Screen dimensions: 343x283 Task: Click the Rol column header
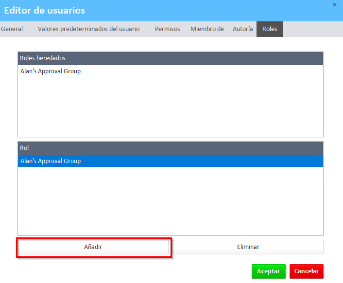coord(170,148)
